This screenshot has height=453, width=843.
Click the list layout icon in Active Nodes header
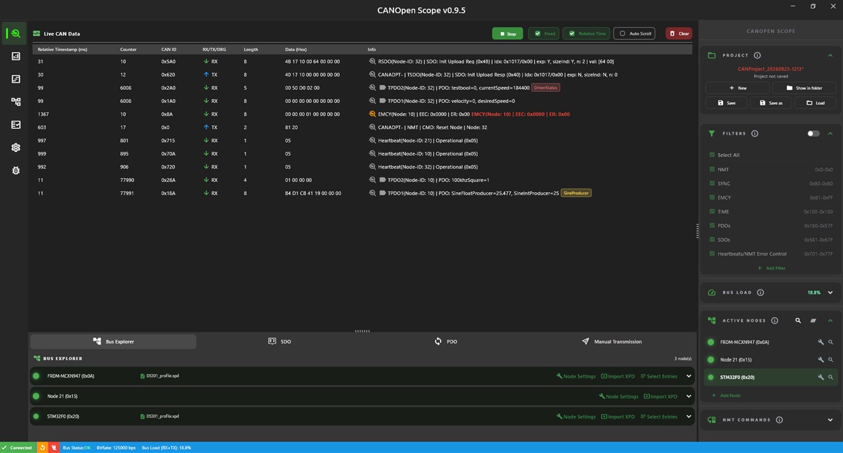pos(813,320)
